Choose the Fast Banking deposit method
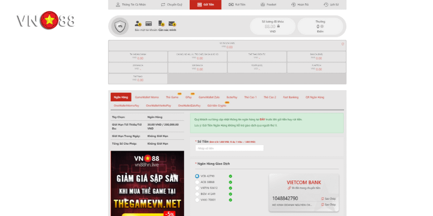The width and height of the screenshot is (433, 216). (291, 97)
